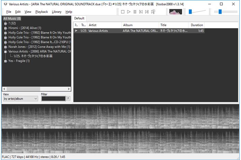Click the Duration column header
The width and height of the screenshot is (241, 160).
click(197, 25)
